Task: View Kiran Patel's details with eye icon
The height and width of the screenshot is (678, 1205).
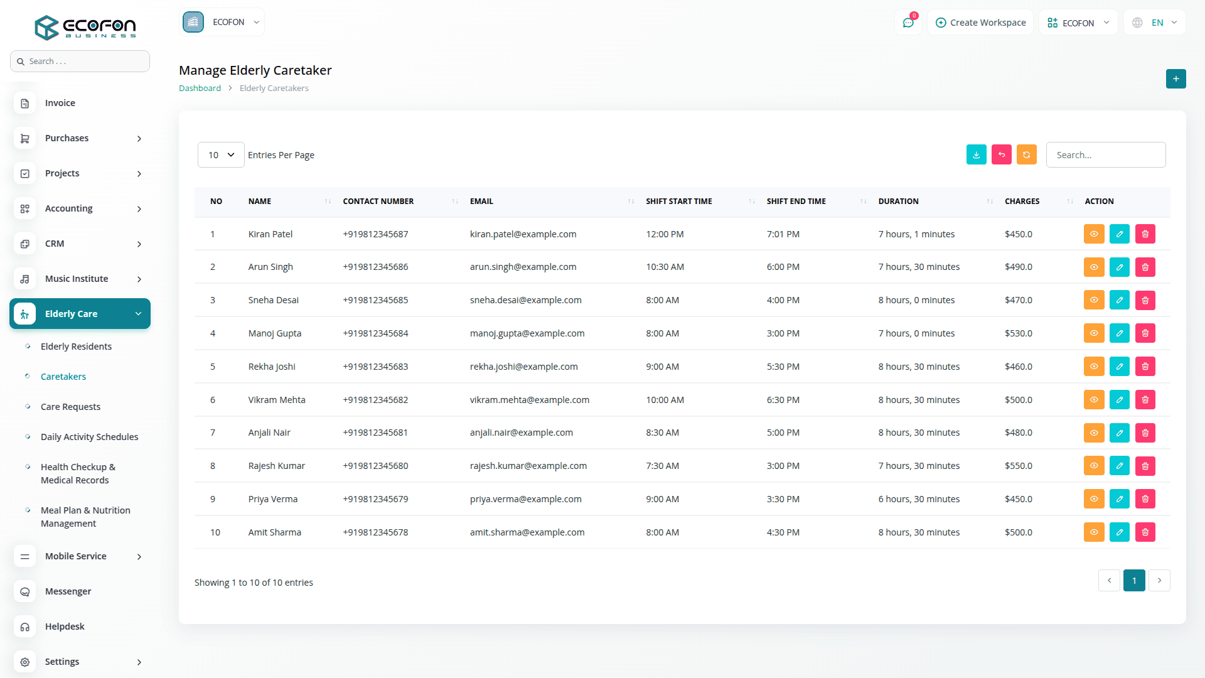Action: [1093, 234]
